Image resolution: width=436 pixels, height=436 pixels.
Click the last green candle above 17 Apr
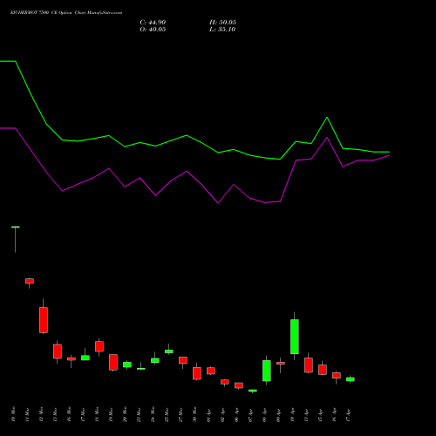pyautogui.click(x=351, y=379)
